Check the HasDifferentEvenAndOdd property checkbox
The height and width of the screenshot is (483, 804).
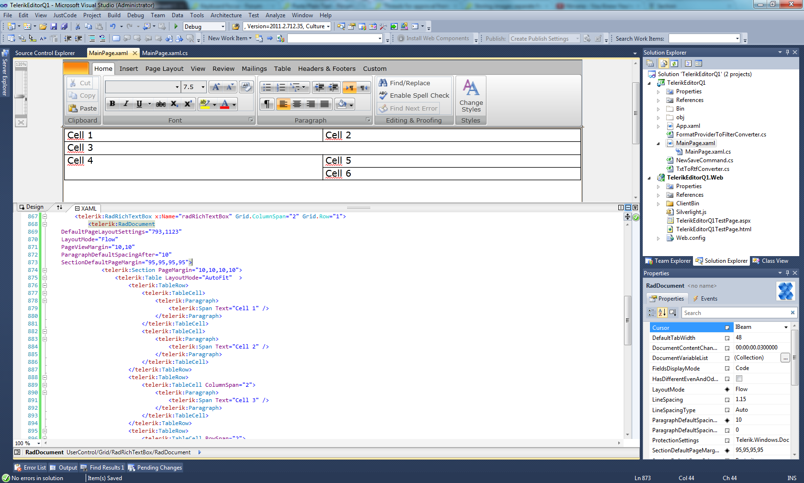coord(739,379)
